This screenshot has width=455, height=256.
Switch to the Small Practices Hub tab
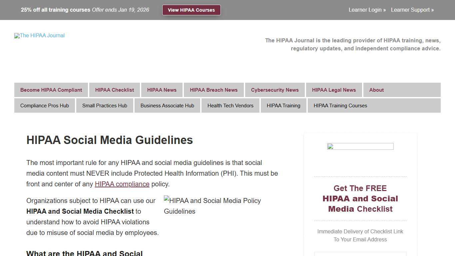coord(105,105)
